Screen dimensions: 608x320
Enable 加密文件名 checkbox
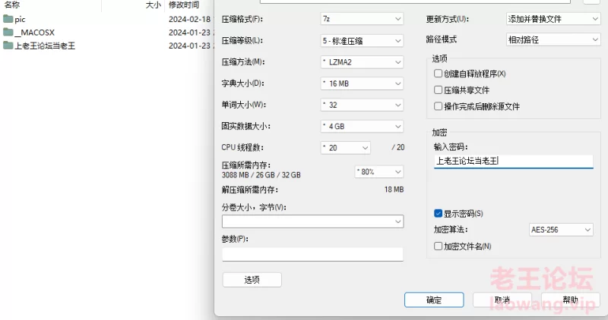439,246
